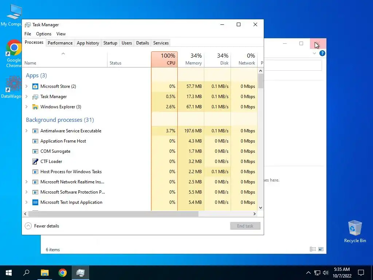Click the vertical scrollbar down arrow

tap(260, 207)
